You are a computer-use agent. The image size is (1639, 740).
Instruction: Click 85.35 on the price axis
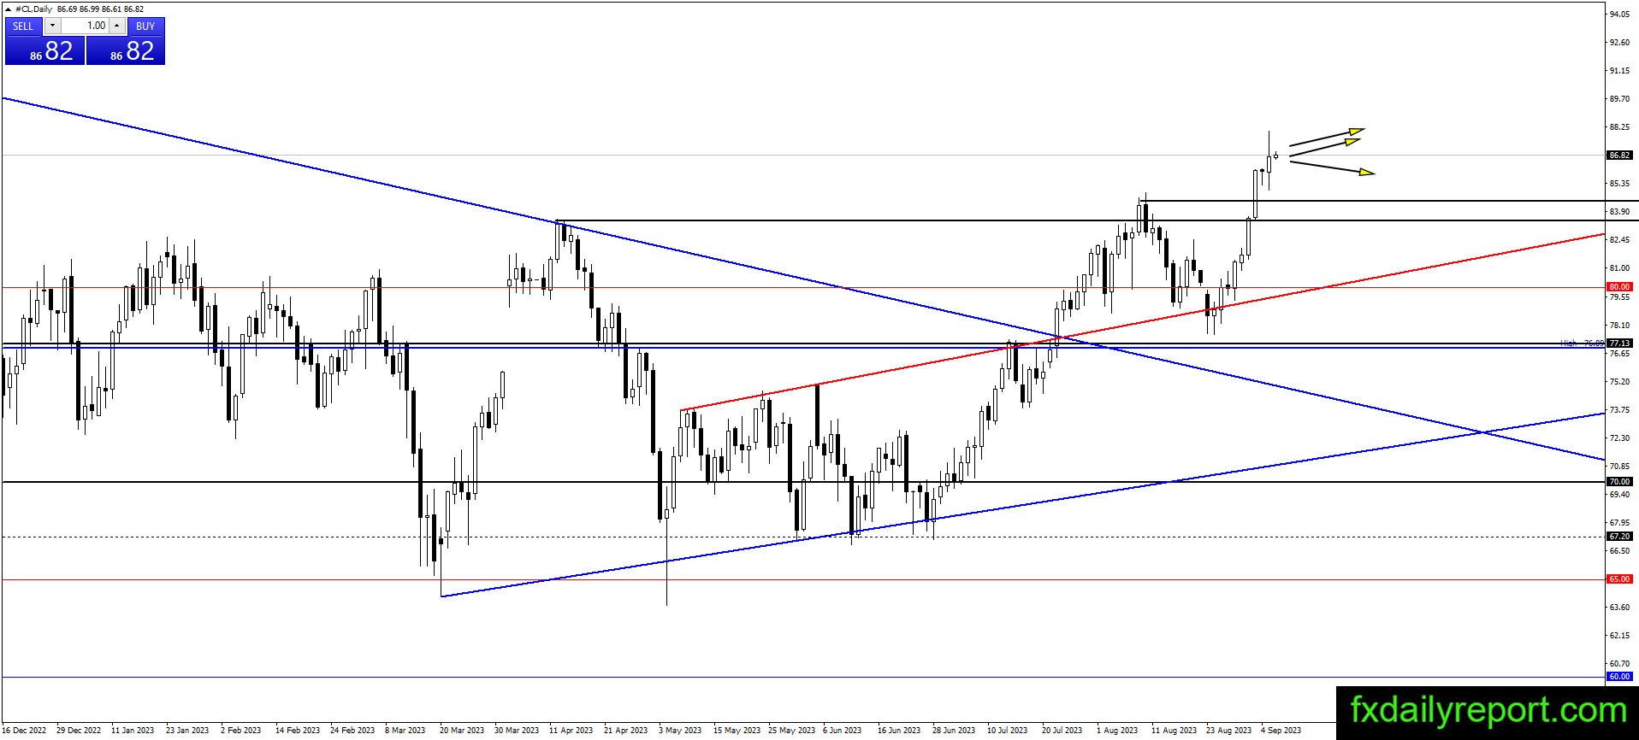click(x=1619, y=184)
